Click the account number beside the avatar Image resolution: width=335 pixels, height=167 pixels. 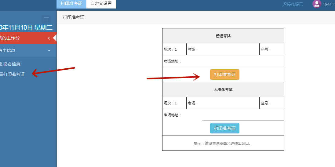point(329,4)
